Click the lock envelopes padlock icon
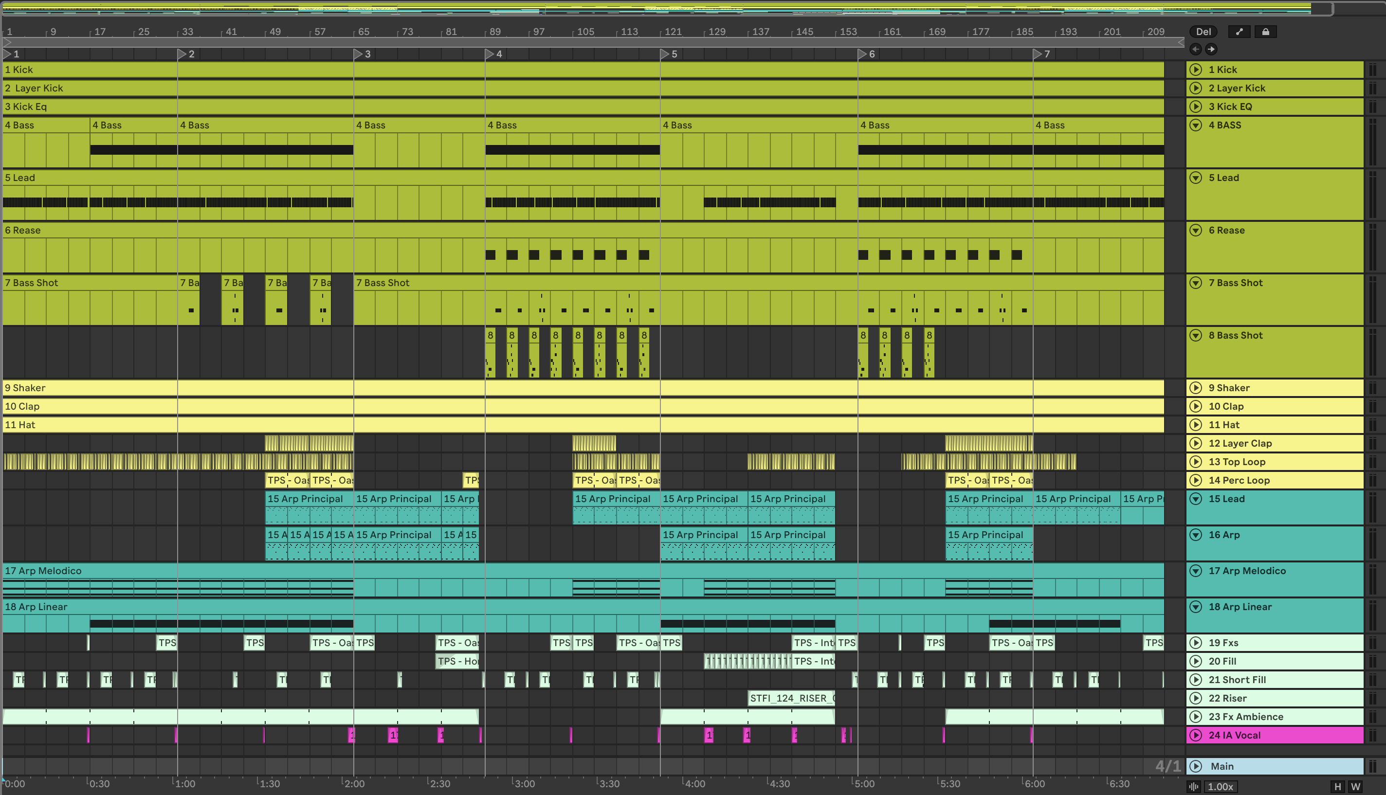1386x795 pixels. pyautogui.click(x=1265, y=32)
